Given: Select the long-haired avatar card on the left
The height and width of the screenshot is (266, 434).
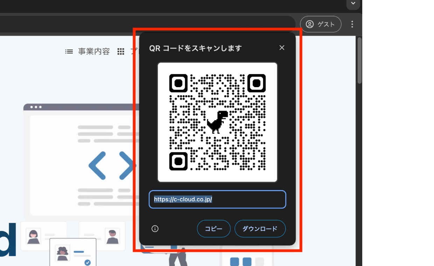Looking at the screenshot, I should (x=43, y=236).
